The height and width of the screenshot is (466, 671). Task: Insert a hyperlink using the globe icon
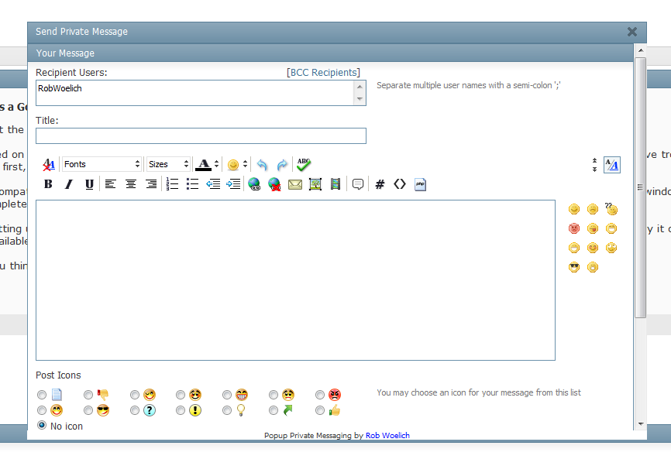coord(254,184)
